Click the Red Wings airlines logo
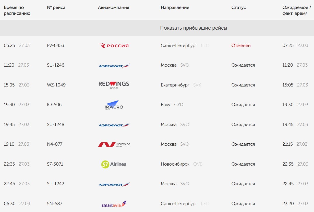The image size is (314, 212). click(114, 85)
